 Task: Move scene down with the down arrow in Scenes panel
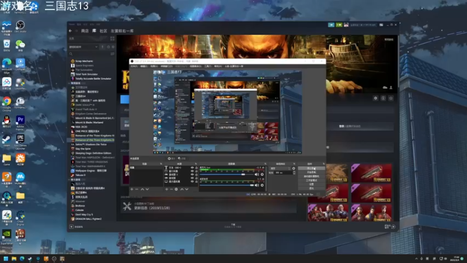pos(147,189)
